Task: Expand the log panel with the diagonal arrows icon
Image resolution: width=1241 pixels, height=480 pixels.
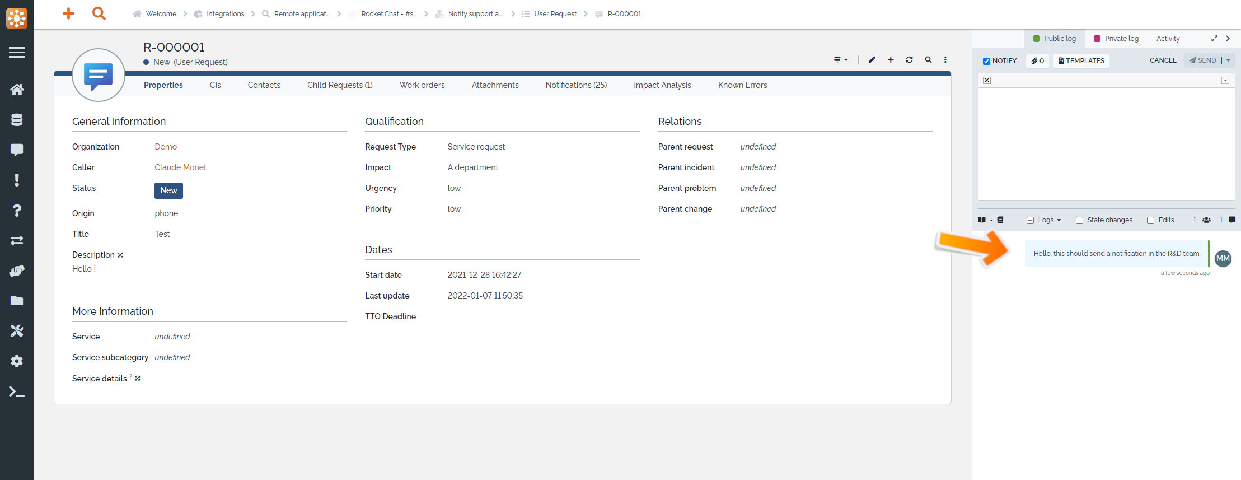Action: click(x=1214, y=39)
